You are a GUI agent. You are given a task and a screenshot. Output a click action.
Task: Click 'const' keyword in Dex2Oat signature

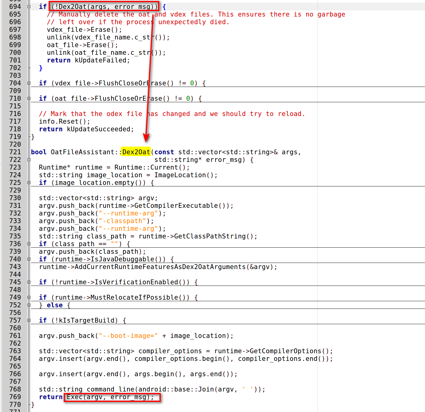(164, 152)
